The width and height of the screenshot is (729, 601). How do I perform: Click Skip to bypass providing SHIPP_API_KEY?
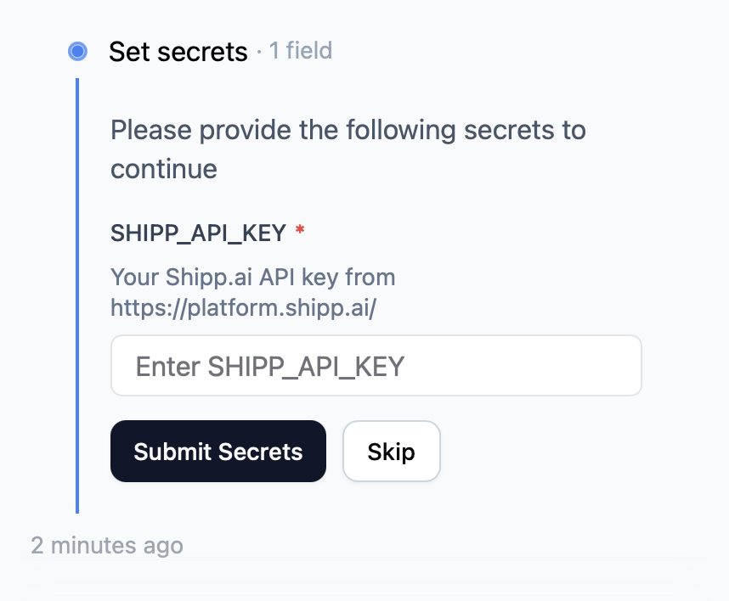(x=391, y=451)
